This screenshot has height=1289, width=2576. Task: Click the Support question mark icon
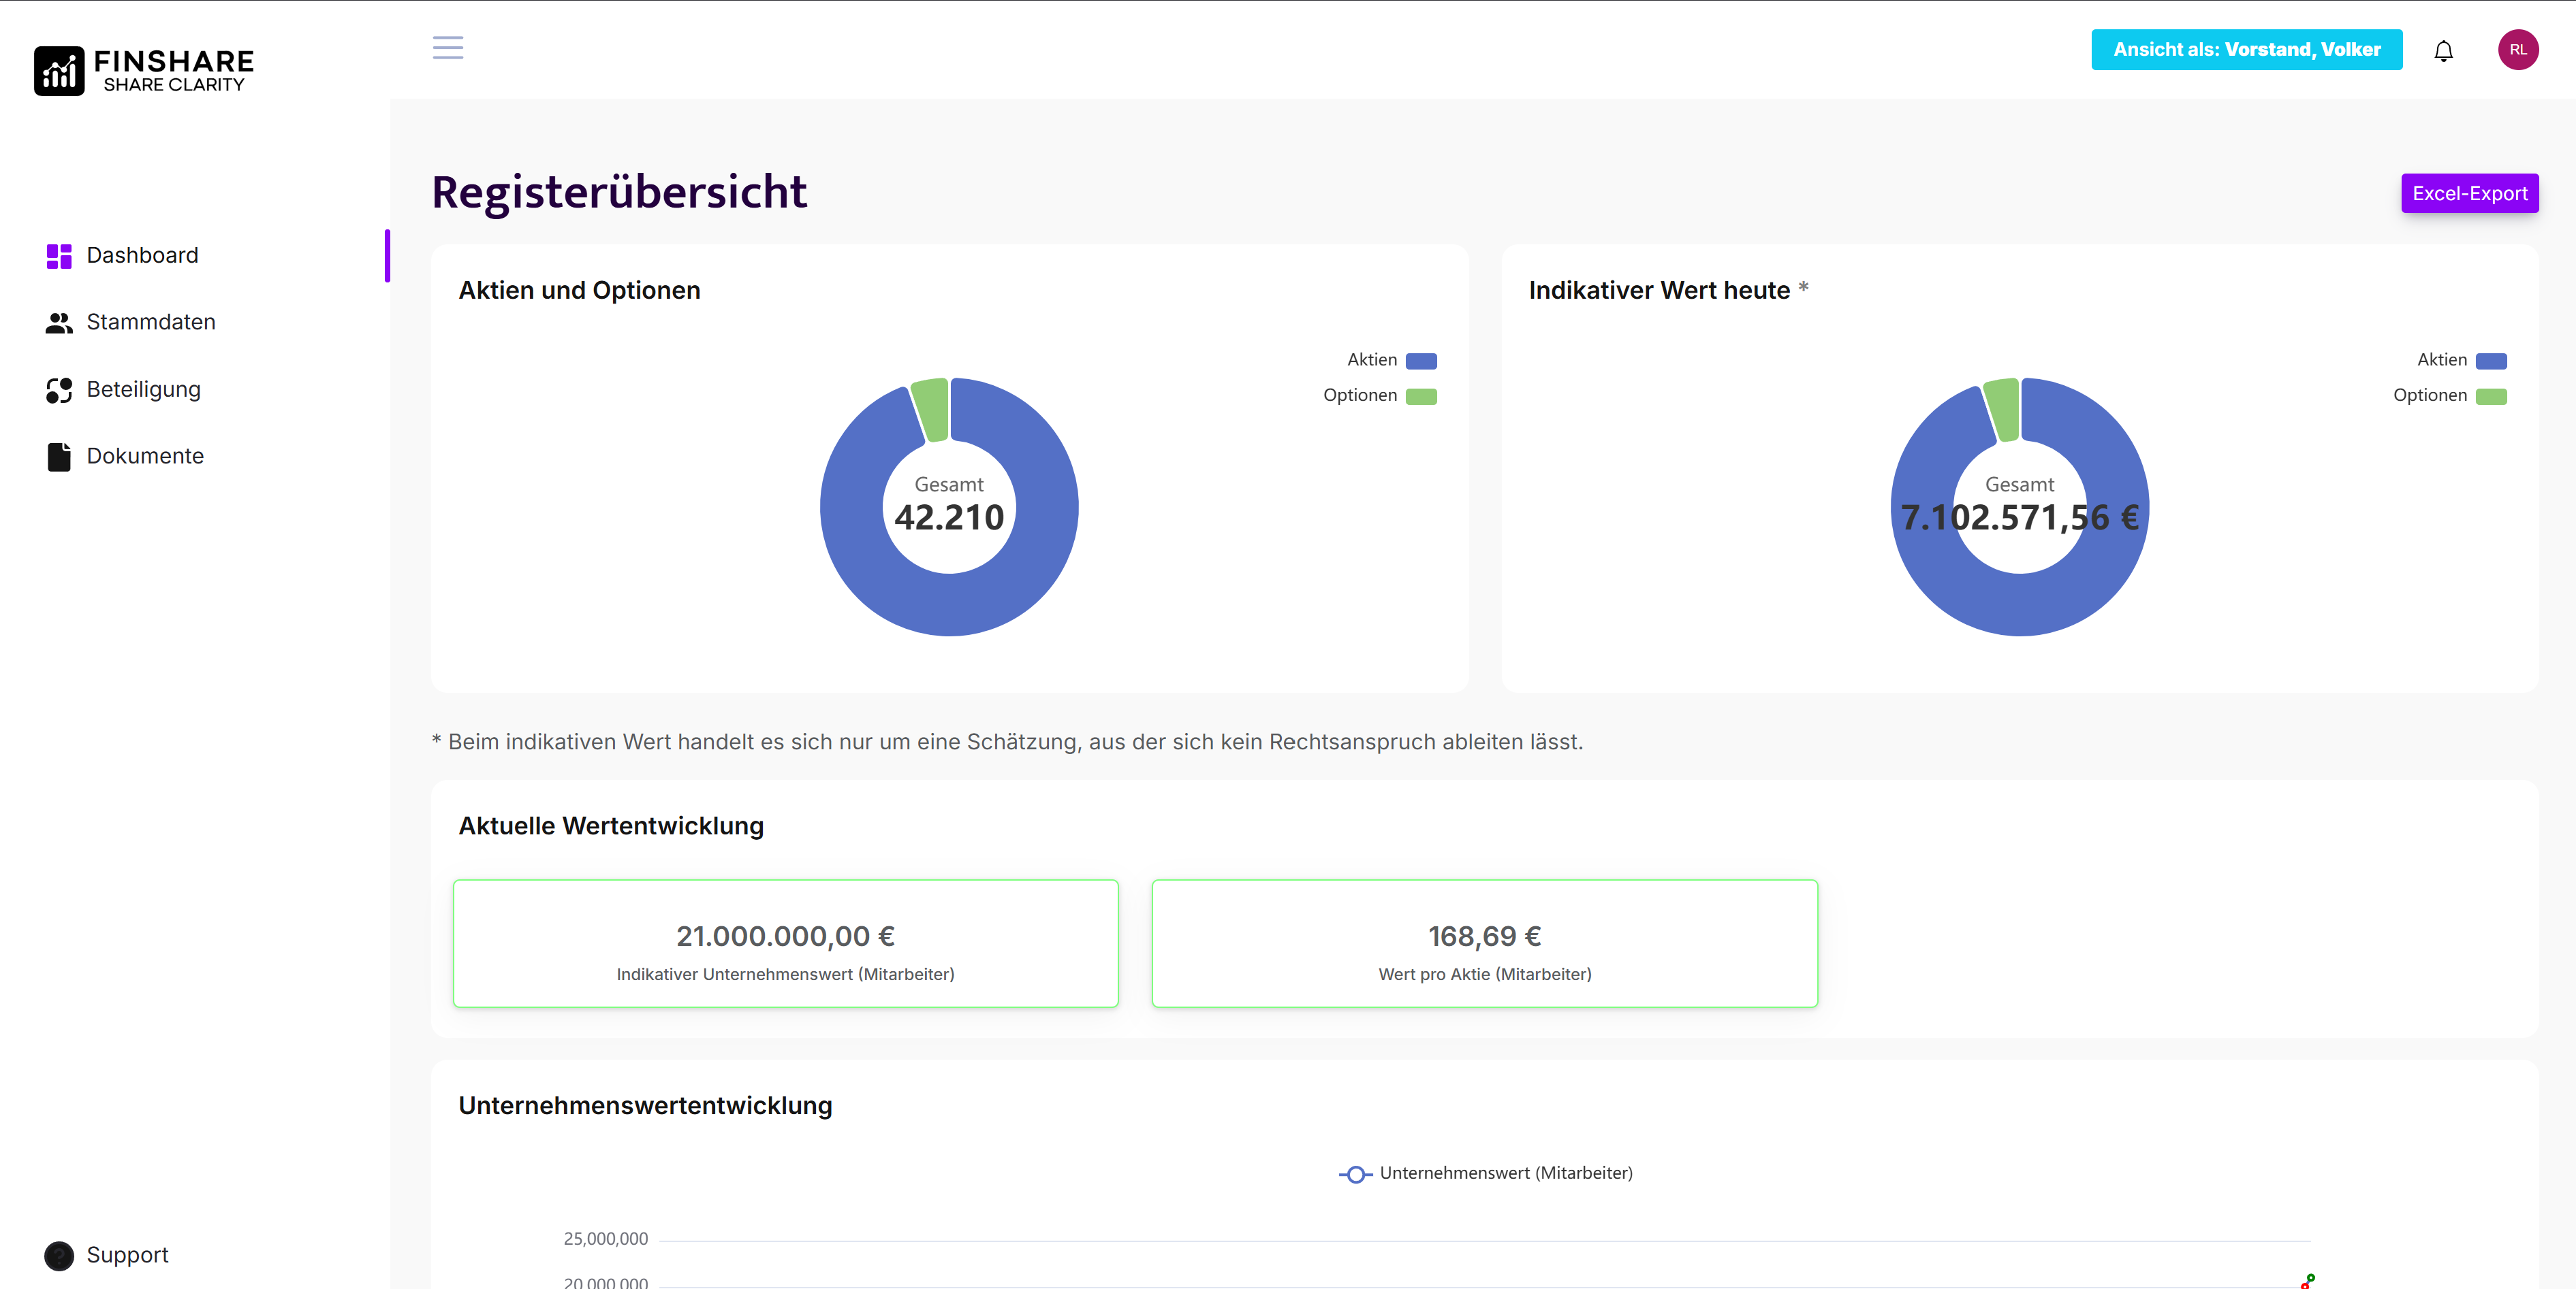pos(59,1255)
